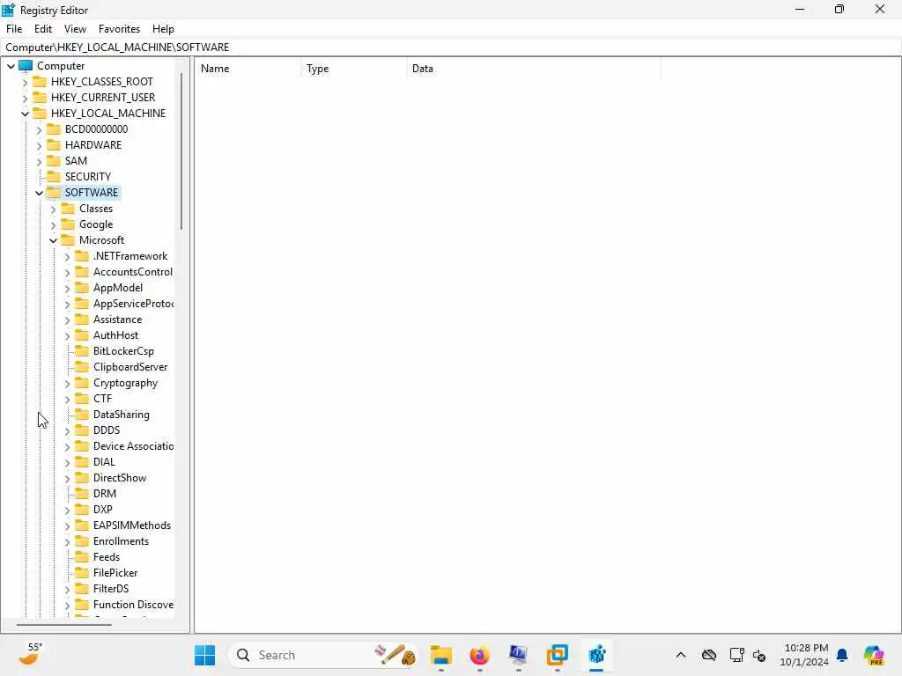Select the FilterDS key
Screen dimensions: 902x676
pos(110,589)
